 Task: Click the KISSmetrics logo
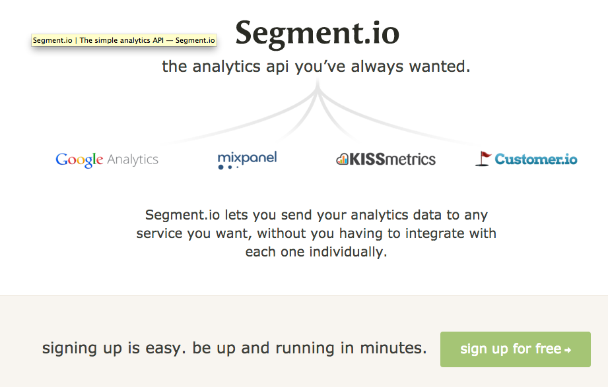[x=386, y=159]
